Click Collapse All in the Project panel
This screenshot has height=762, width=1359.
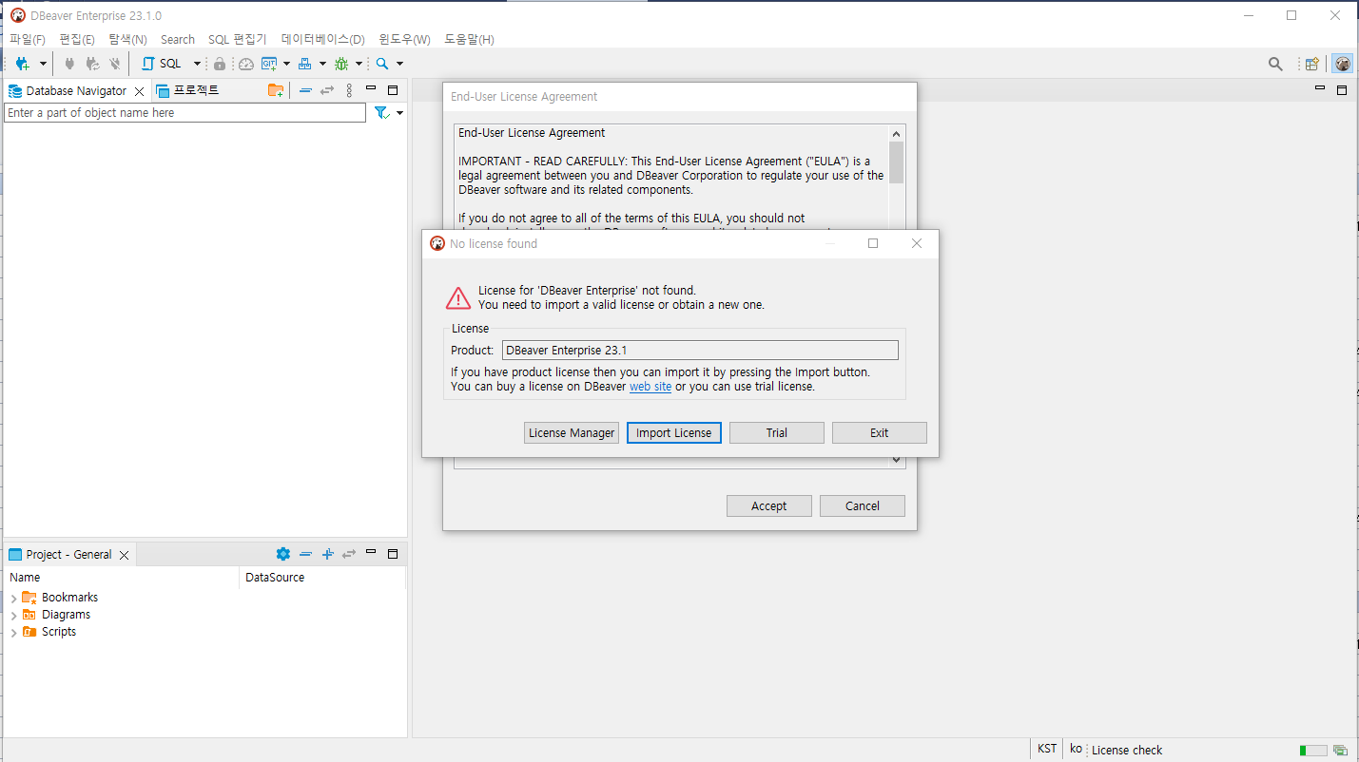pos(305,554)
